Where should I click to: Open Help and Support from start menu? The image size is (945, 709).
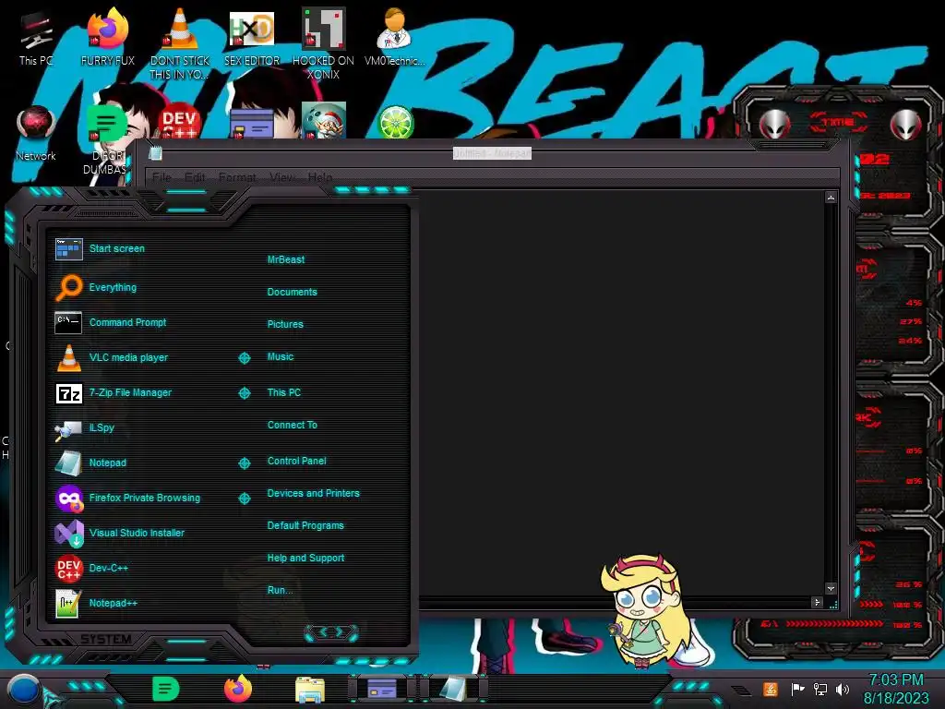click(x=305, y=559)
